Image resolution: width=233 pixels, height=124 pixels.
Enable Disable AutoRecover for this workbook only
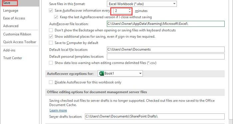click(x=51, y=82)
